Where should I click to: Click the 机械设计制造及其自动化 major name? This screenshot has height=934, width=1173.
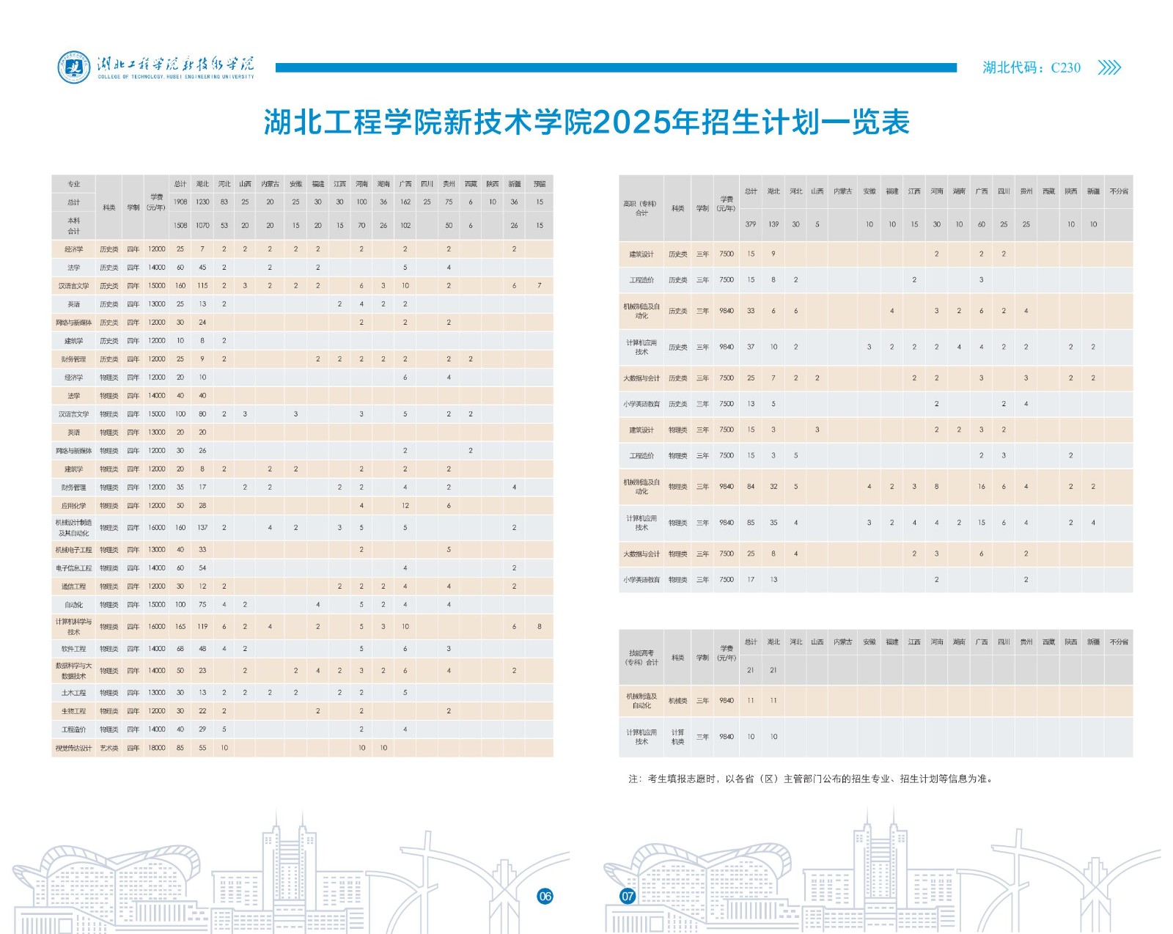point(74,528)
